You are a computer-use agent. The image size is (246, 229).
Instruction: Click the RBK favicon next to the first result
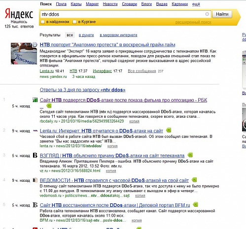pyautogui.click(x=35, y=99)
